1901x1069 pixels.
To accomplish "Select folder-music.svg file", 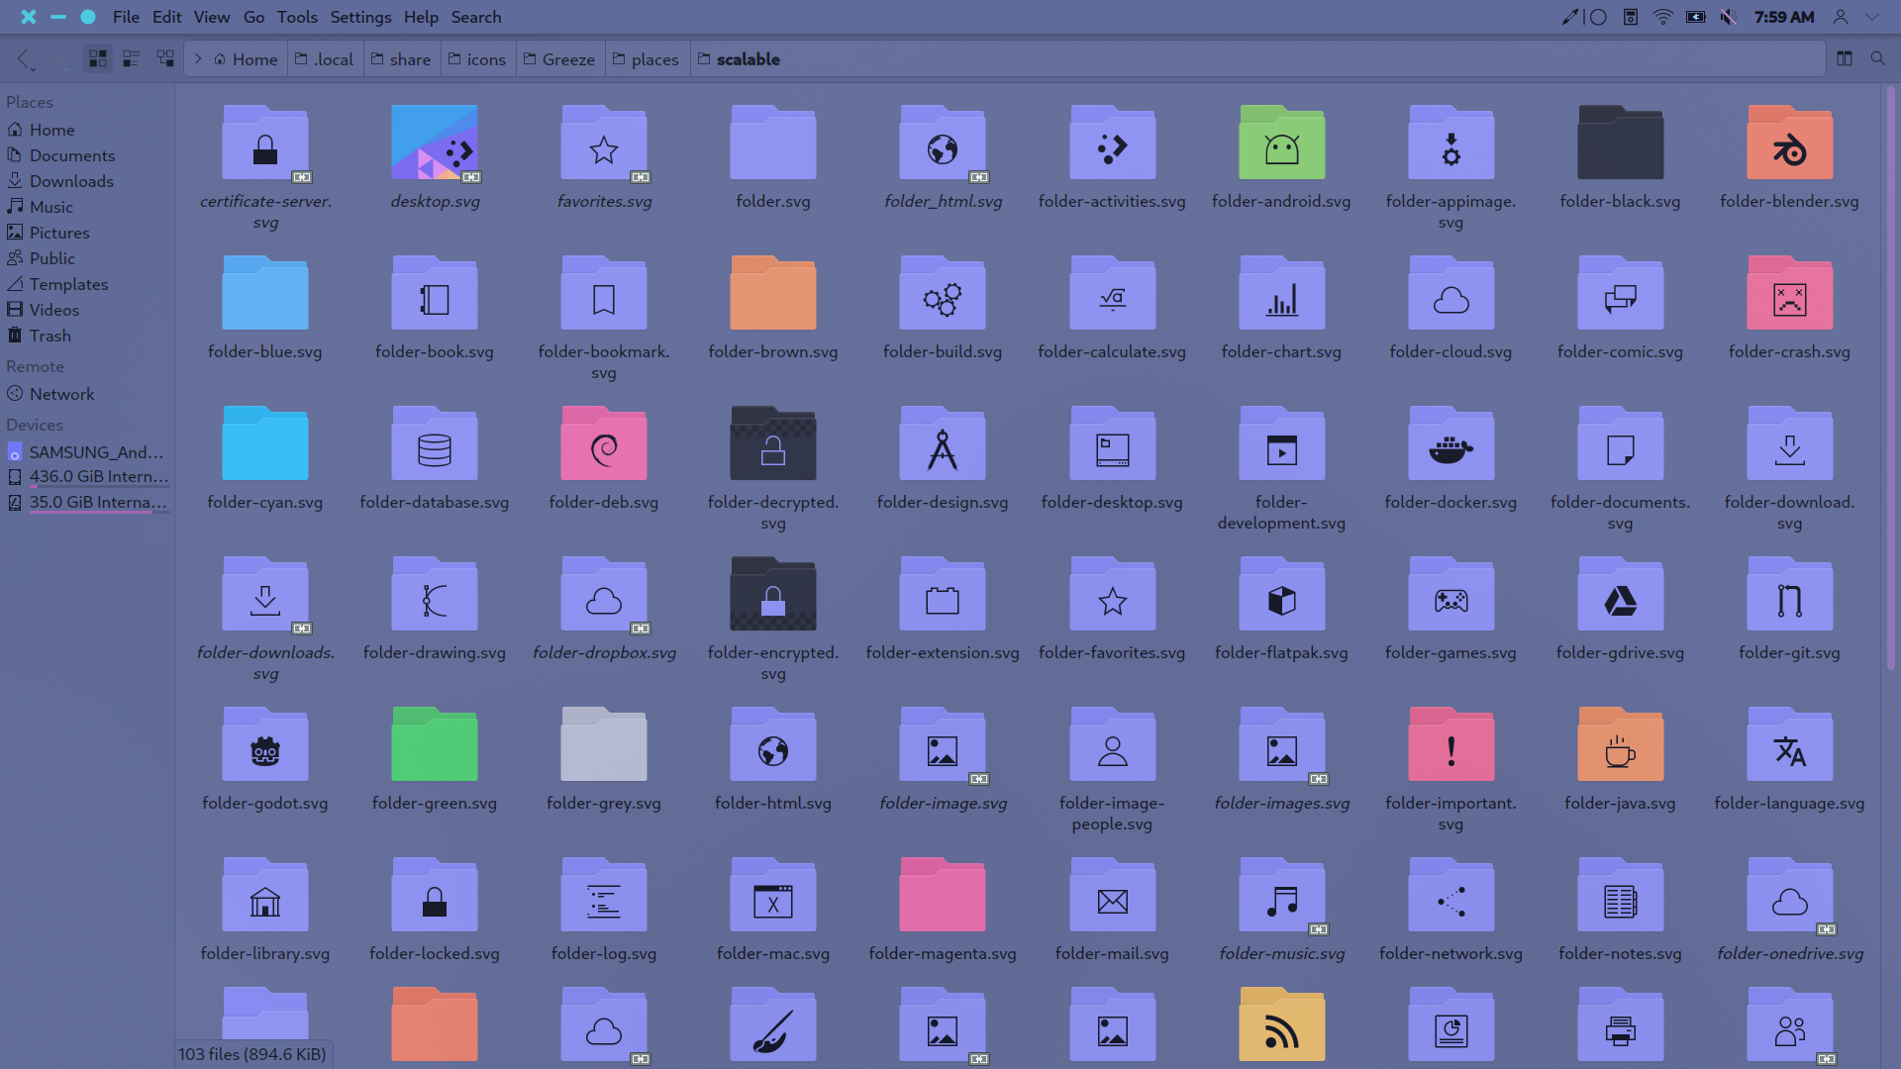I will point(1281,896).
